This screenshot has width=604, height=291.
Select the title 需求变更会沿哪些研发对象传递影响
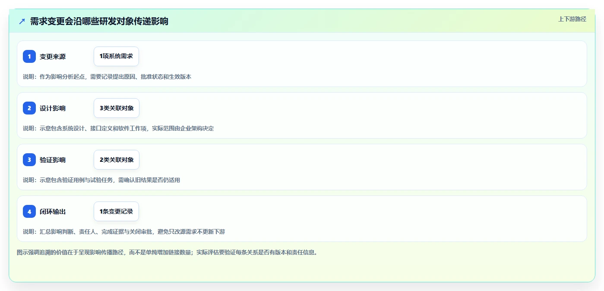point(99,21)
